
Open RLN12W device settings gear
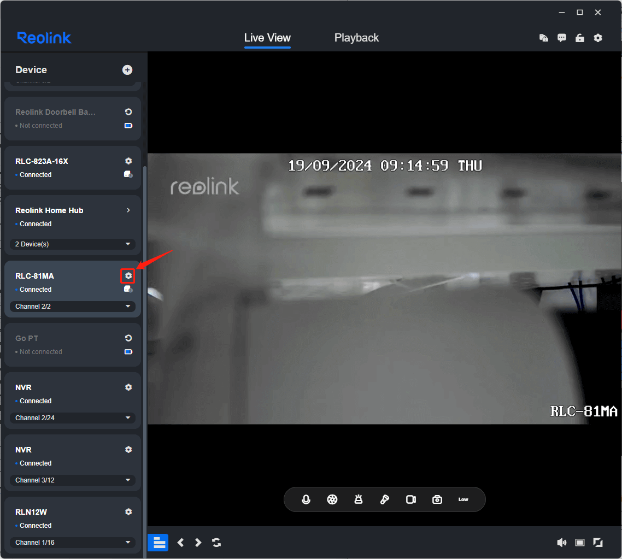tap(128, 512)
